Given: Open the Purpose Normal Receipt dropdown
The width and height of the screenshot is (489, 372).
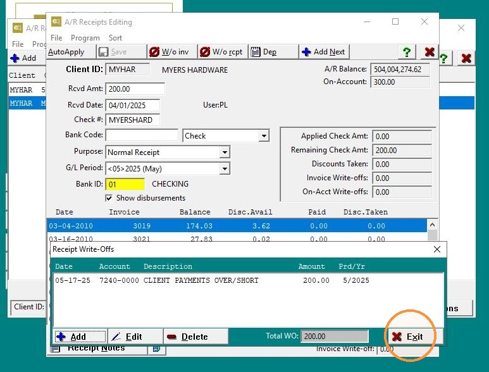Looking at the screenshot, I should click(x=224, y=152).
